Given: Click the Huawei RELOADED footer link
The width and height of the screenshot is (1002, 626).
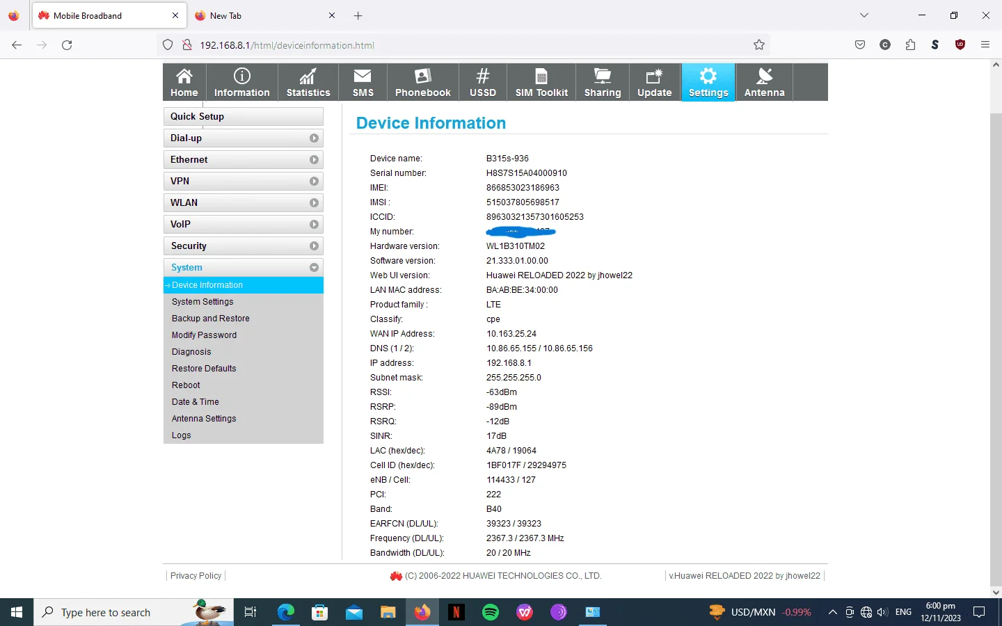Looking at the screenshot, I should click(x=745, y=576).
